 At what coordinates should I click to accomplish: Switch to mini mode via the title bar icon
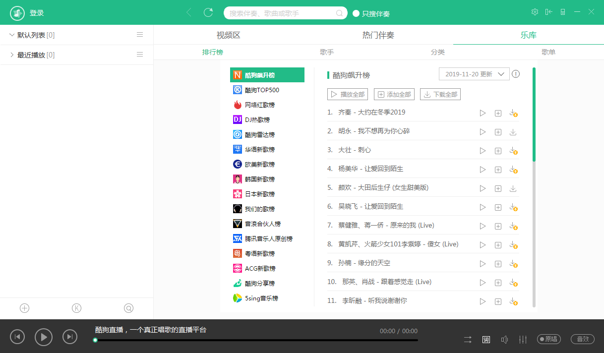[563, 12]
